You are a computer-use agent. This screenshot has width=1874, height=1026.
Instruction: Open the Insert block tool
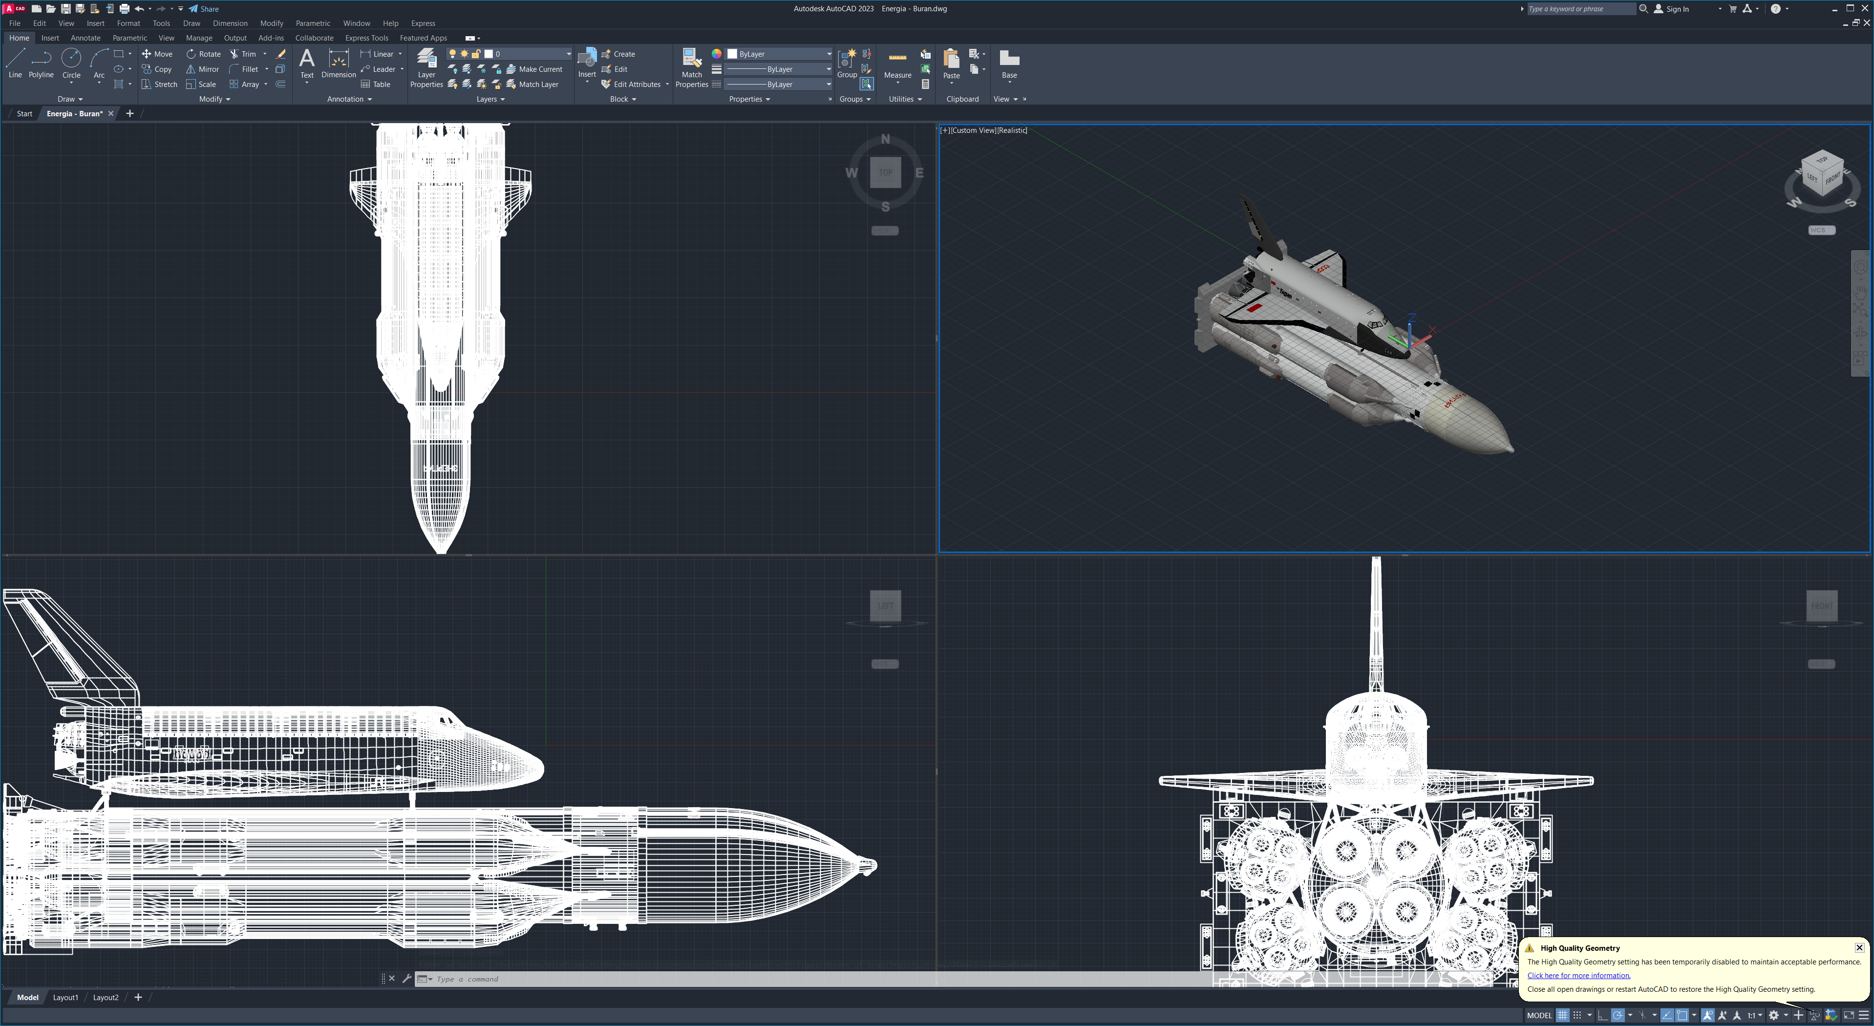[x=587, y=64]
